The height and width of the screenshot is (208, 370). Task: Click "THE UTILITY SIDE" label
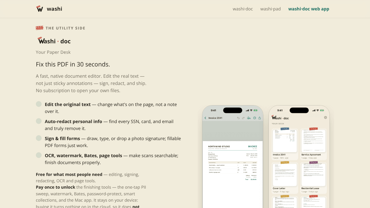(x=65, y=28)
